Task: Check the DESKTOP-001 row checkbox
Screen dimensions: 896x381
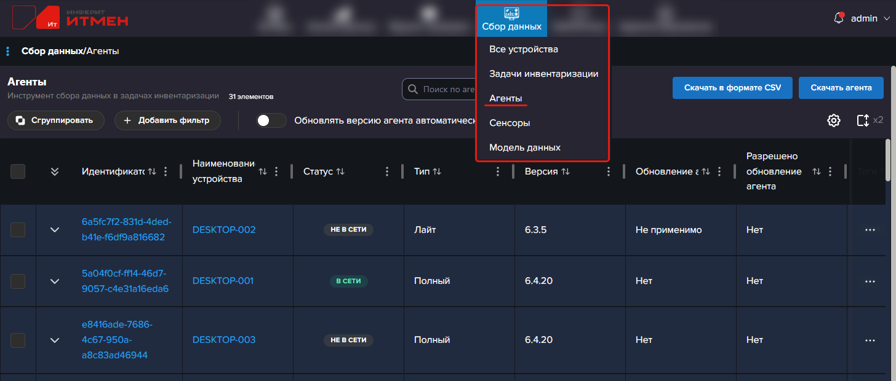Action: coord(18,281)
